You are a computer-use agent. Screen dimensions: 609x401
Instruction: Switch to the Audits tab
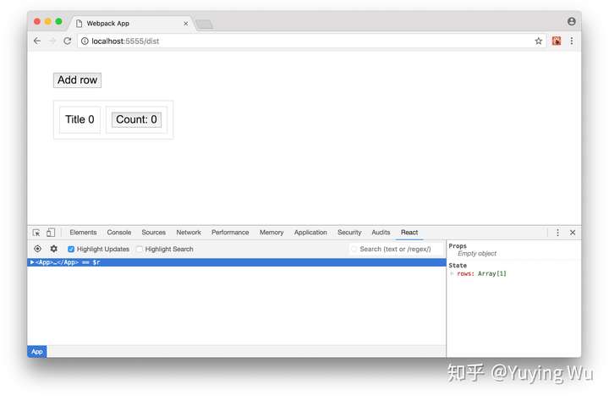381,233
